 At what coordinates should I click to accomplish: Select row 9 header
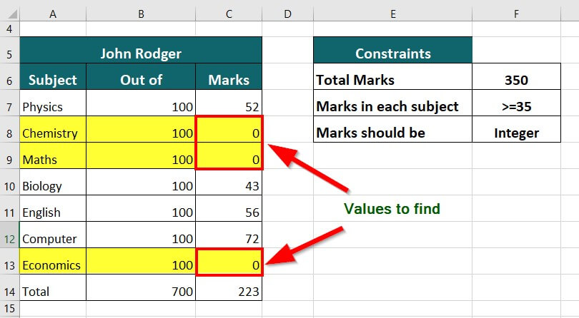point(9,155)
